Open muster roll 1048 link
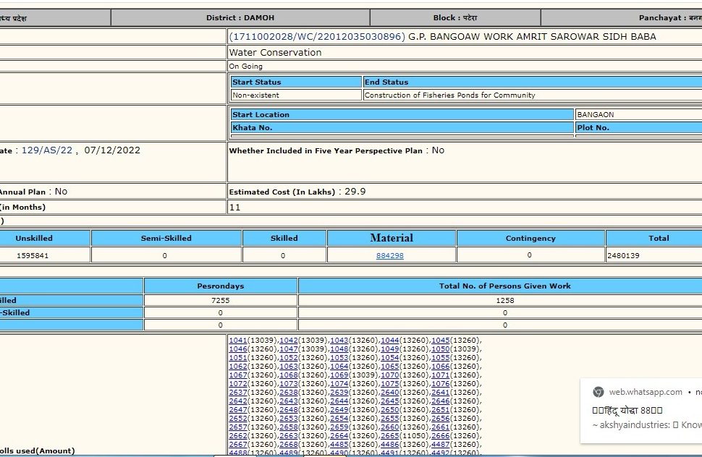This screenshot has width=702, height=457. [339, 349]
